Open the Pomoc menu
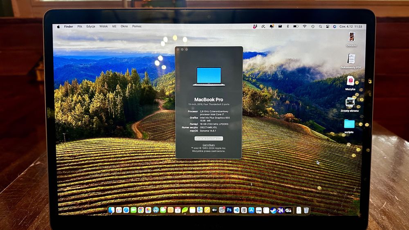The width and height of the screenshot is (409, 230). tap(137, 26)
